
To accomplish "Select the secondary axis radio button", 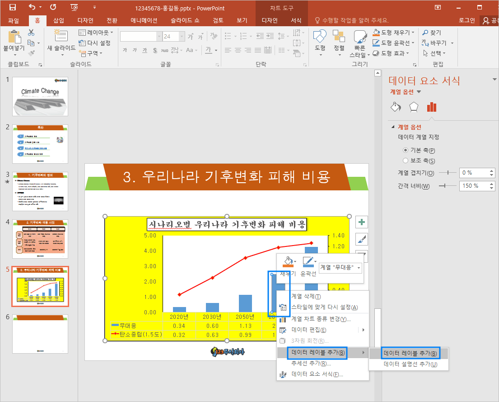I will [406, 161].
